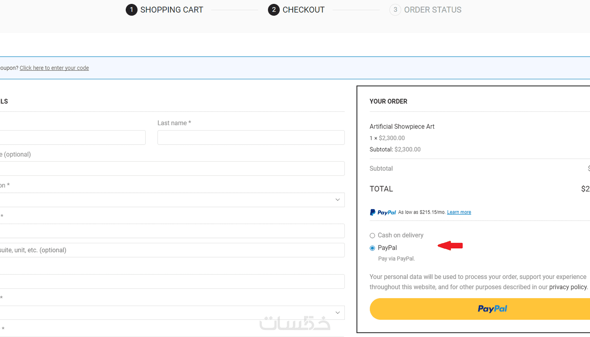Click the PayPal payment method label
Image resolution: width=590 pixels, height=337 pixels.
tap(387, 248)
